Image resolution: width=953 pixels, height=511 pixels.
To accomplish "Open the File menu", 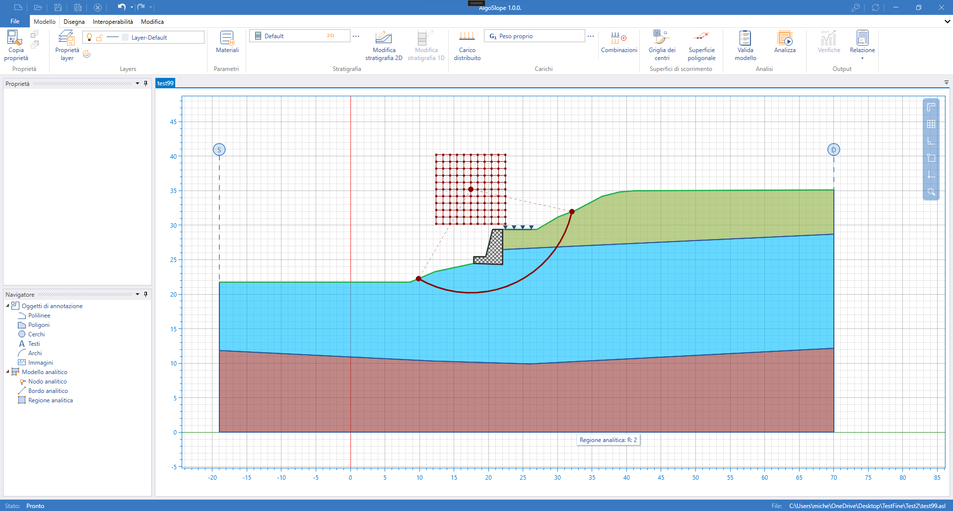I will coord(15,21).
